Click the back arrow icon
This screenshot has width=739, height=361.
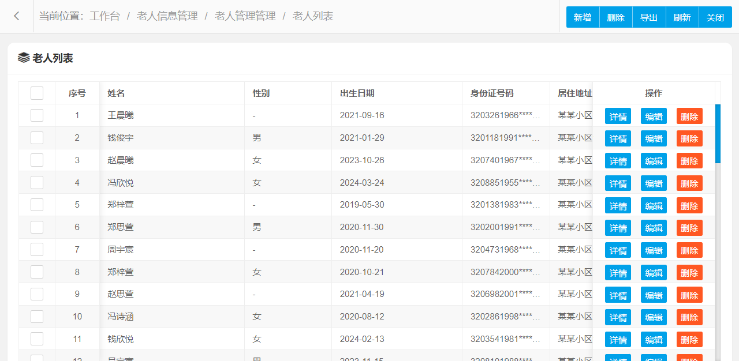pyautogui.click(x=17, y=16)
